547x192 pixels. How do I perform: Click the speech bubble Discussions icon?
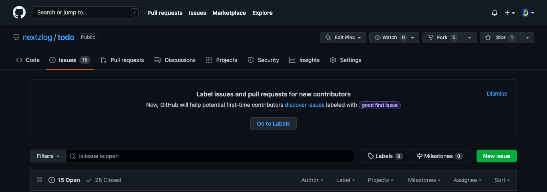click(158, 60)
